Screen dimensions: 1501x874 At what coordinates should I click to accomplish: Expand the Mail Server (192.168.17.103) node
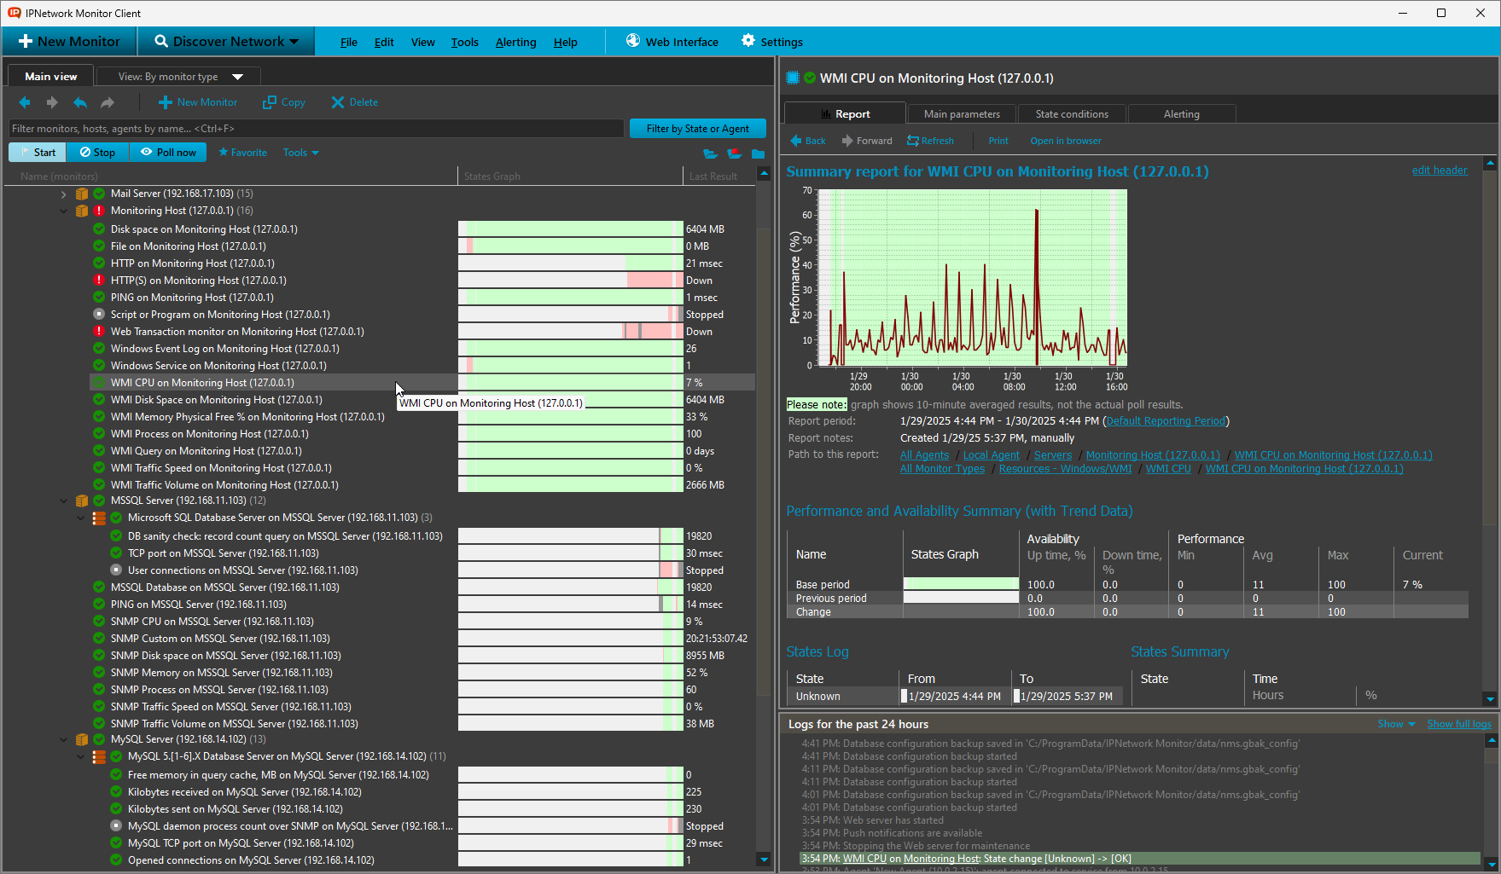tap(64, 194)
